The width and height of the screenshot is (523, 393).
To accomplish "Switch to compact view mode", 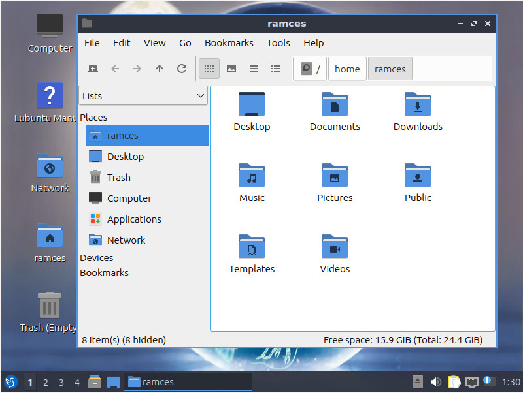I will (253, 69).
